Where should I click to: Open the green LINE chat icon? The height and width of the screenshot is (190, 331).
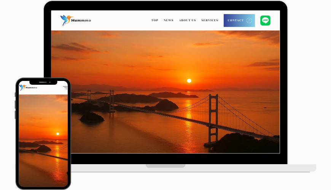(265, 21)
